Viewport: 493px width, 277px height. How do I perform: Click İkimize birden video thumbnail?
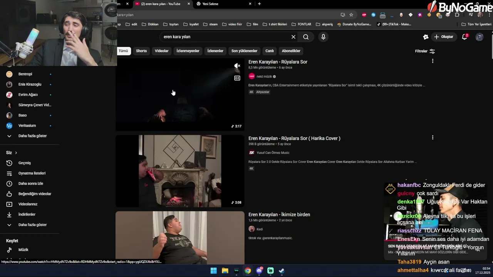pos(180,238)
